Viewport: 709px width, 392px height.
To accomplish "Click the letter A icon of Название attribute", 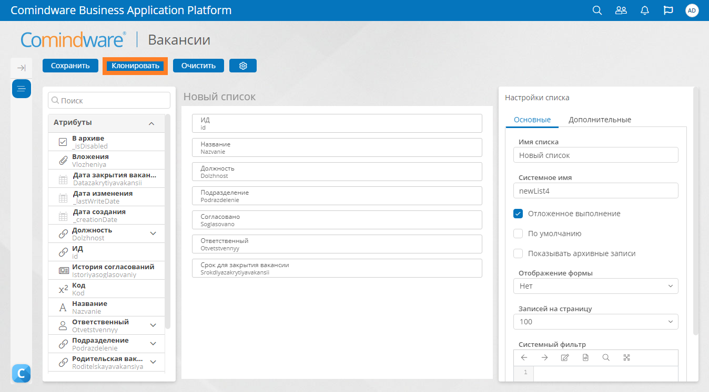I will [x=63, y=308].
